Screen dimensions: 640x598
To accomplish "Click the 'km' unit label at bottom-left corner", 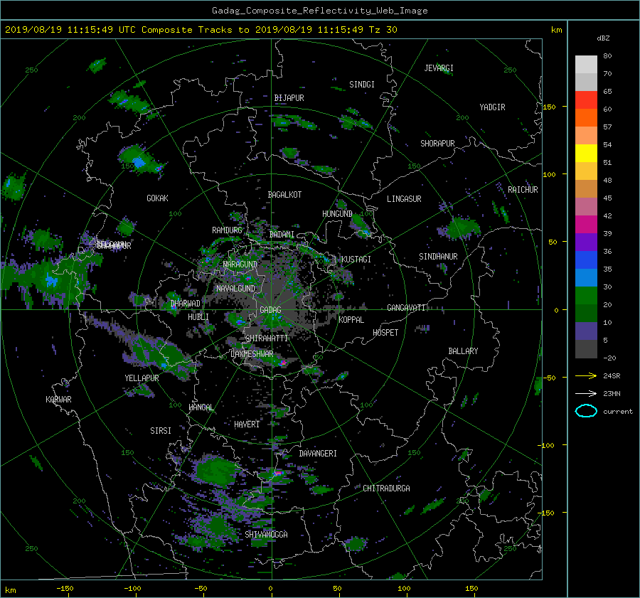I will click(x=10, y=590).
